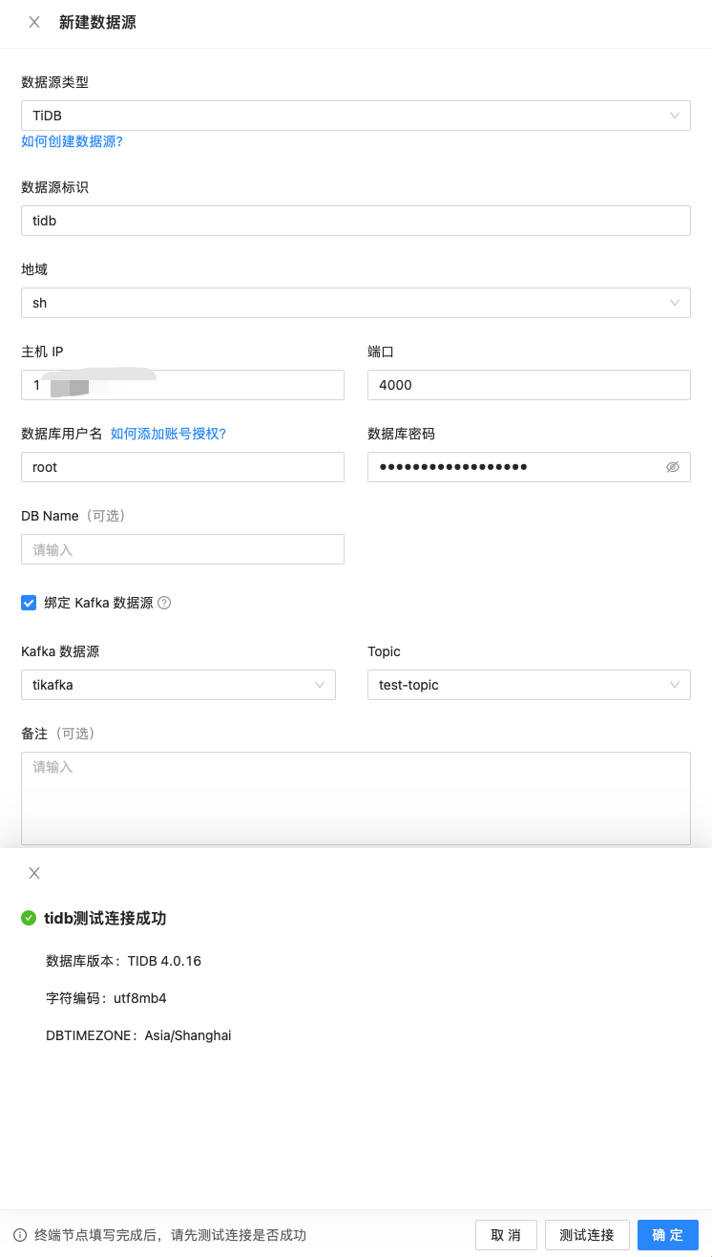Close the test connection result via X
Image resolution: width=712 pixels, height=1257 pixels.
(x=34, y=873)
